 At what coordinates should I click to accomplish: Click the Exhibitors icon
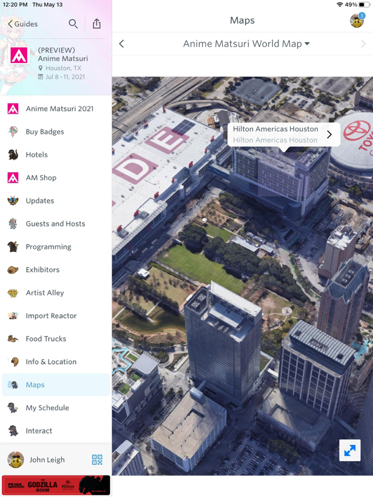13,270
